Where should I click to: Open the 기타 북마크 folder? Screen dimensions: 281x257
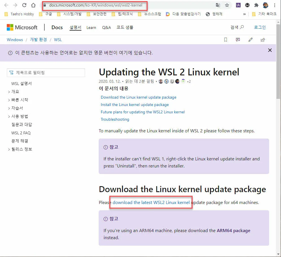point(264,14)
